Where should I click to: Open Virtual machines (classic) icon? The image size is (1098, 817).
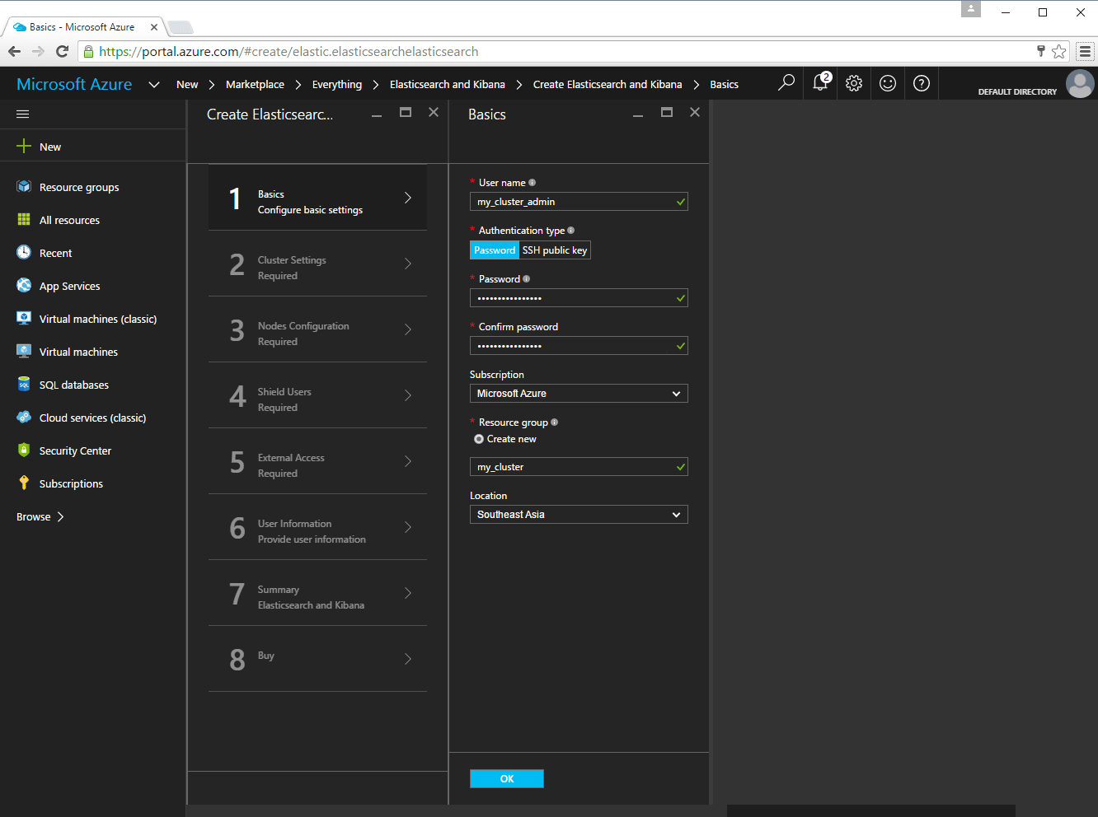tap(24, 319)
